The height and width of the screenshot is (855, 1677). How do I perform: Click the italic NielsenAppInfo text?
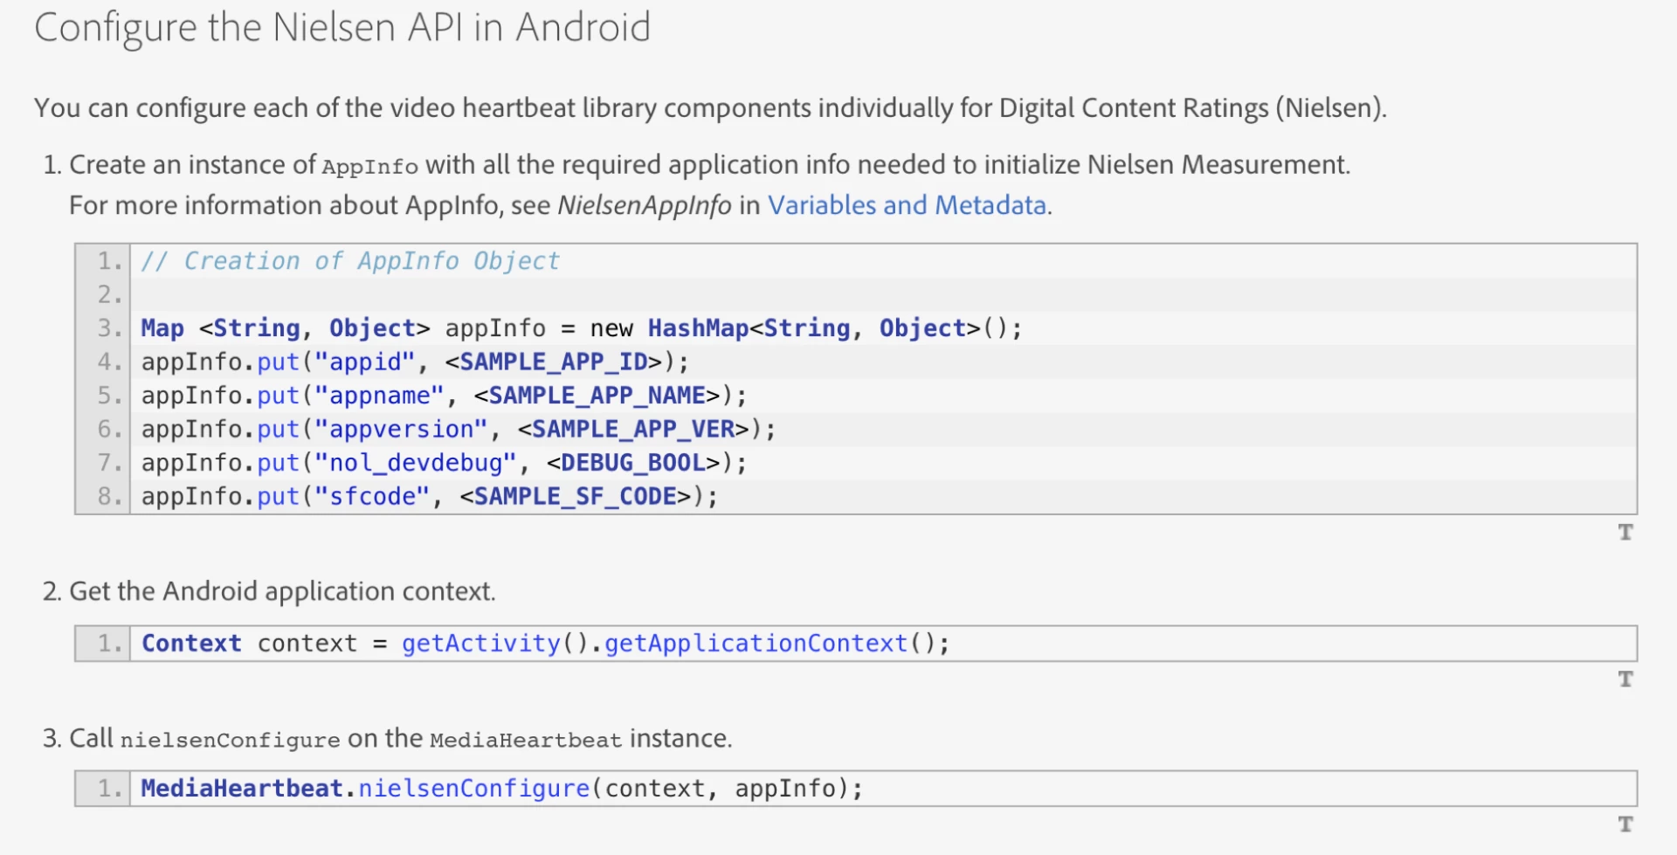click(x=645, y=205)
